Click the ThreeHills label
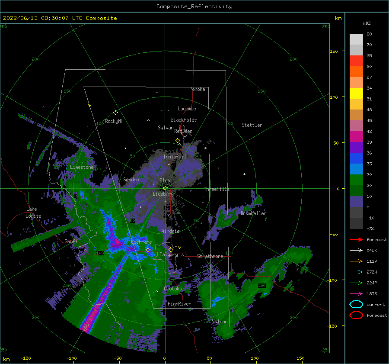This screenshot has height=364, width=389. point(217,189)
